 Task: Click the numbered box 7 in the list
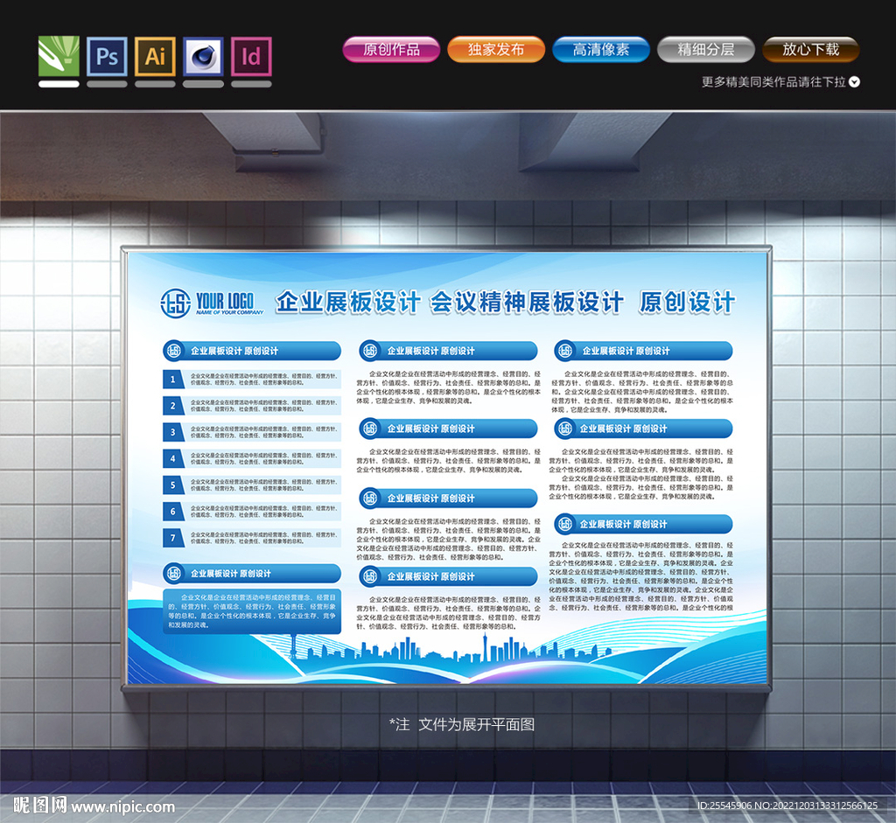pos(173,538)
